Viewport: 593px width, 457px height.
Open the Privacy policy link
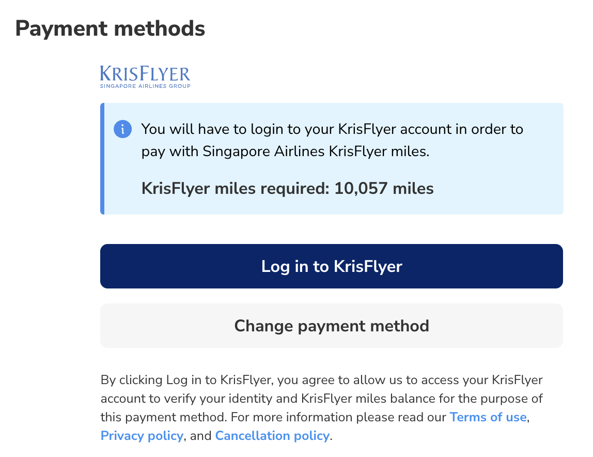point(142,436)
